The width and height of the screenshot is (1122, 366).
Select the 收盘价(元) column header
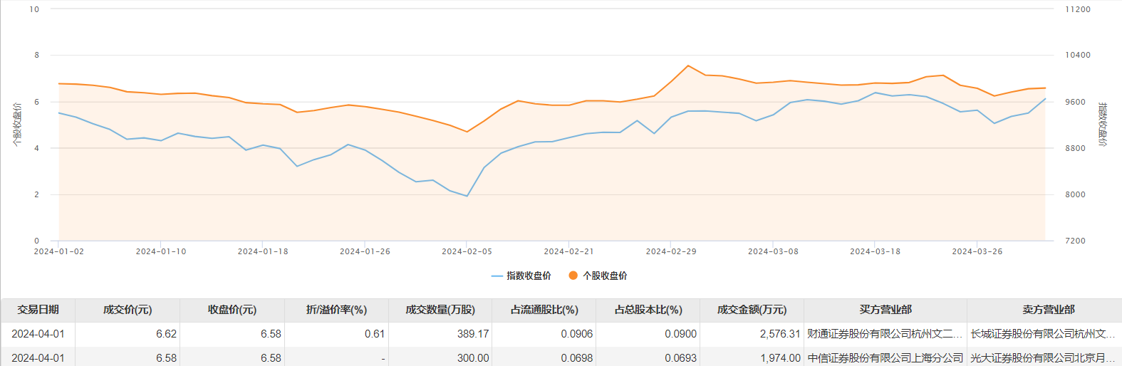coord(232,310)
